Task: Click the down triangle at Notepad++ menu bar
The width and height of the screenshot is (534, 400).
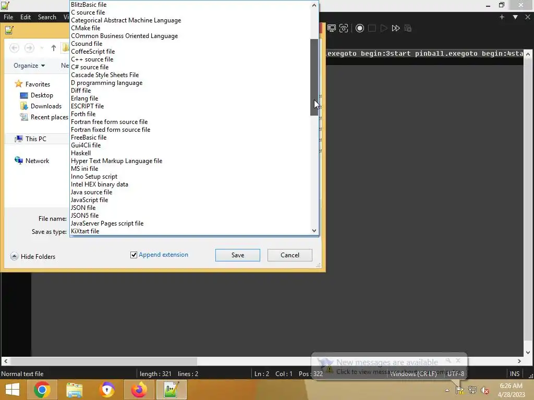Action: (515, 17)
